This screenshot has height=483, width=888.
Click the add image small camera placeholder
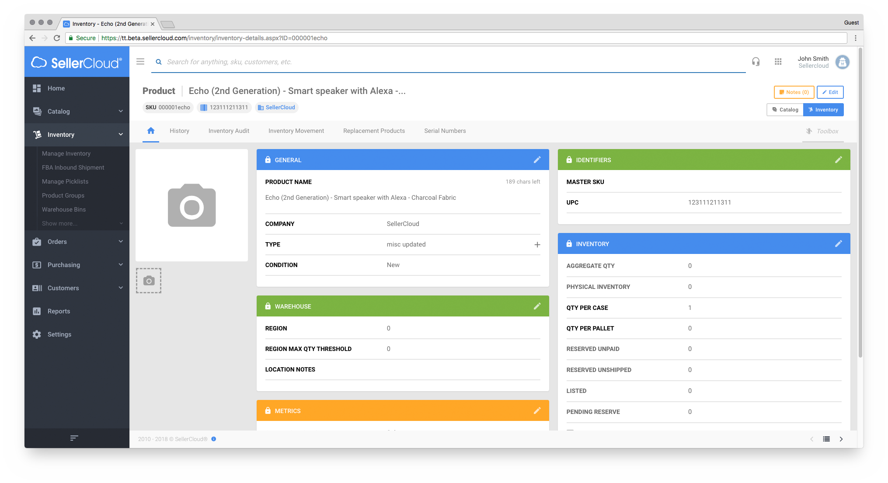point(149,281)
